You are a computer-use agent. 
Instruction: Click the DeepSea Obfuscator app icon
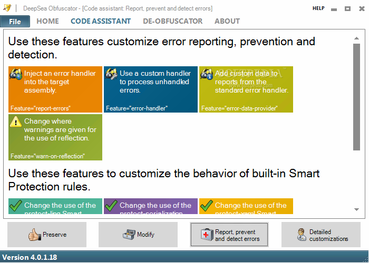7,8
